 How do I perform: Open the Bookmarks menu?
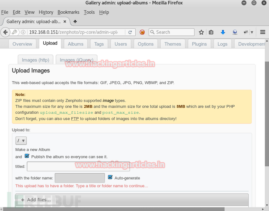pos(69,12)
